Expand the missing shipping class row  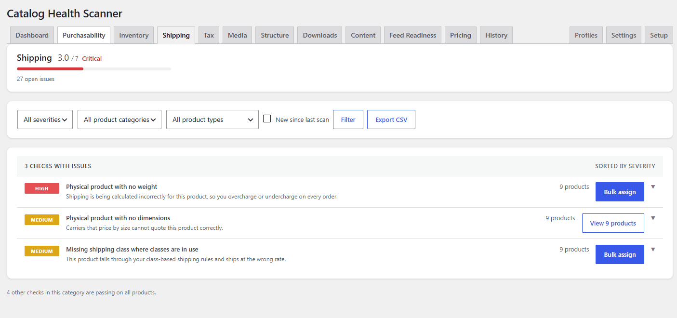pyautogui.click(x=653, y=250)
